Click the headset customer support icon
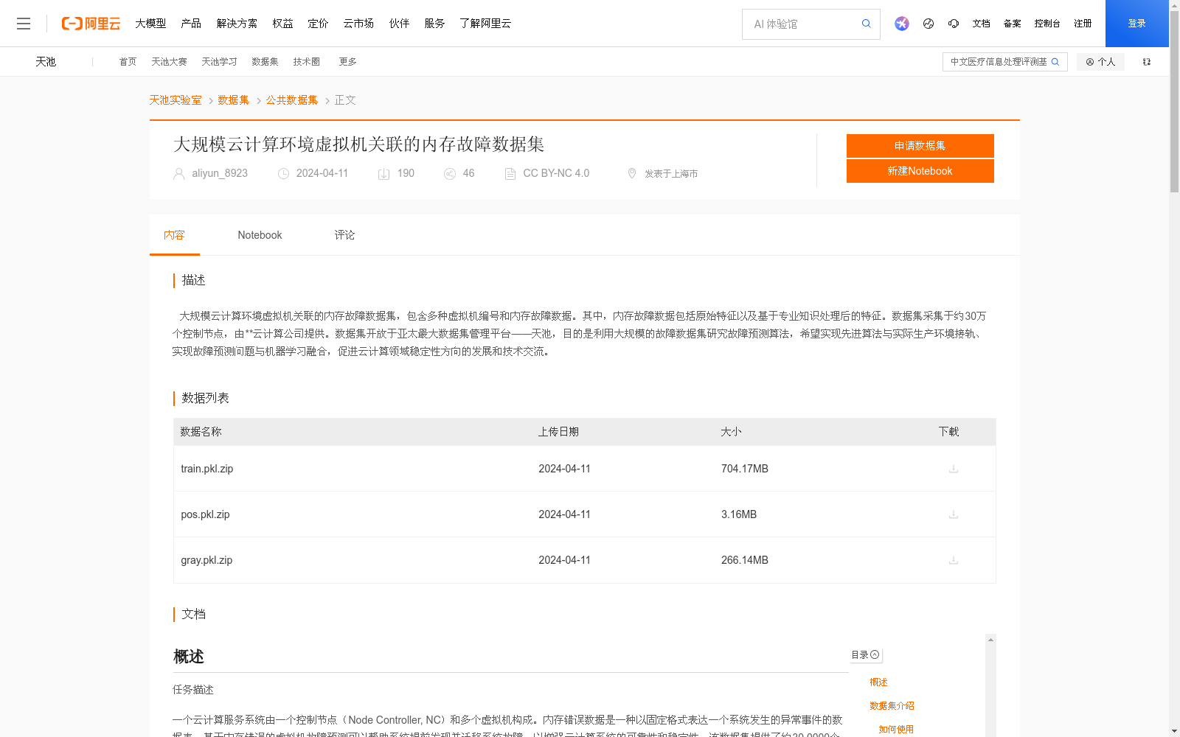This screenshot has width=1180, height=737. coord(954,24)
